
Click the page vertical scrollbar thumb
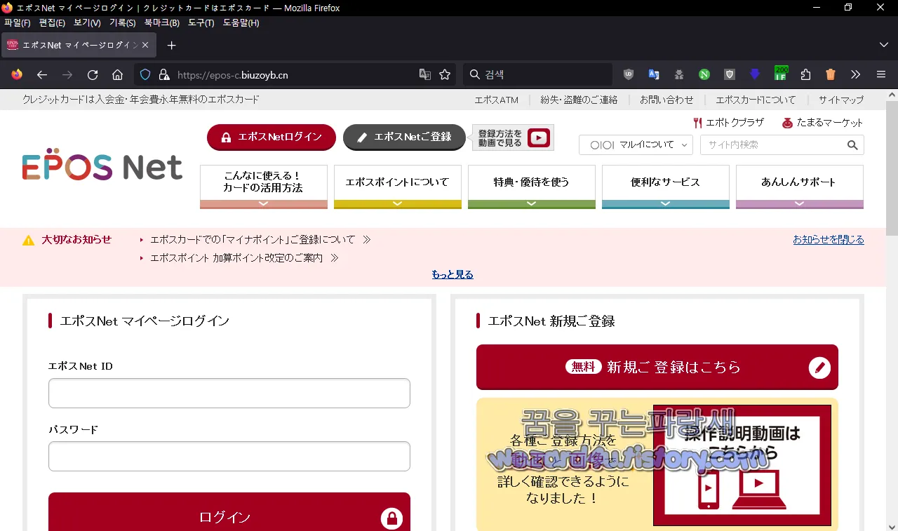tap(892, 168)
